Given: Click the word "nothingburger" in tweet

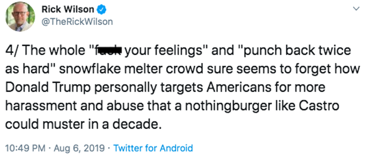Looking at the screenshot, I should (x=228, y=106).
